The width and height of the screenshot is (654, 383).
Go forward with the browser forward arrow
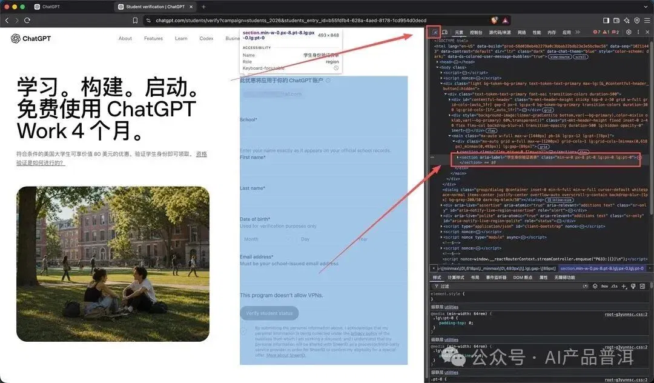(17, 20)
